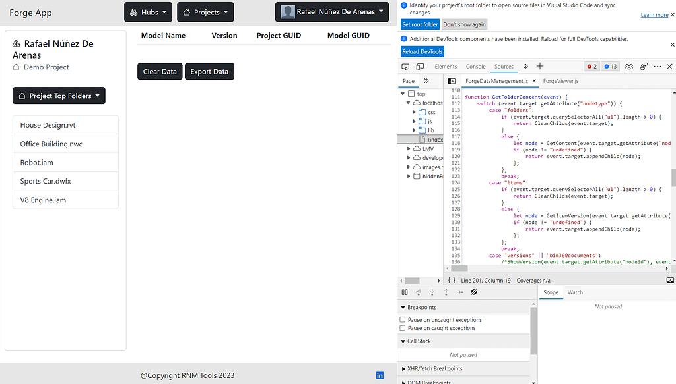
Task: Toggle the navigator sidebar in Sources
Action: tap(452, 81)
